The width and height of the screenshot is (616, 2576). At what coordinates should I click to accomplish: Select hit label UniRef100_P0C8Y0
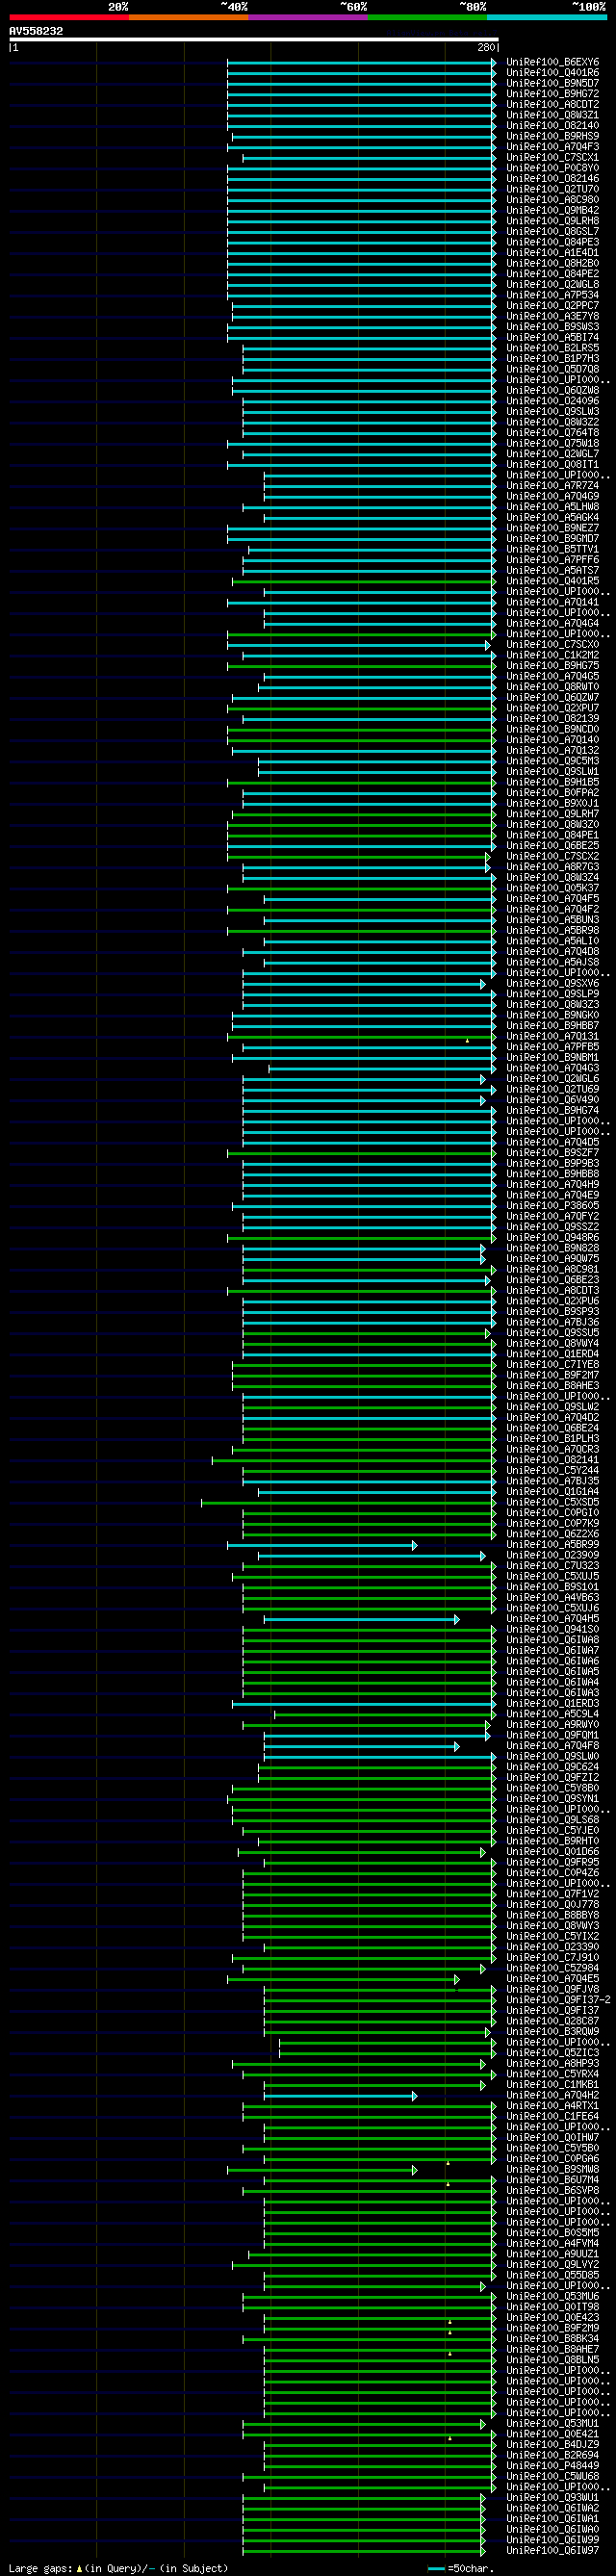553,168
